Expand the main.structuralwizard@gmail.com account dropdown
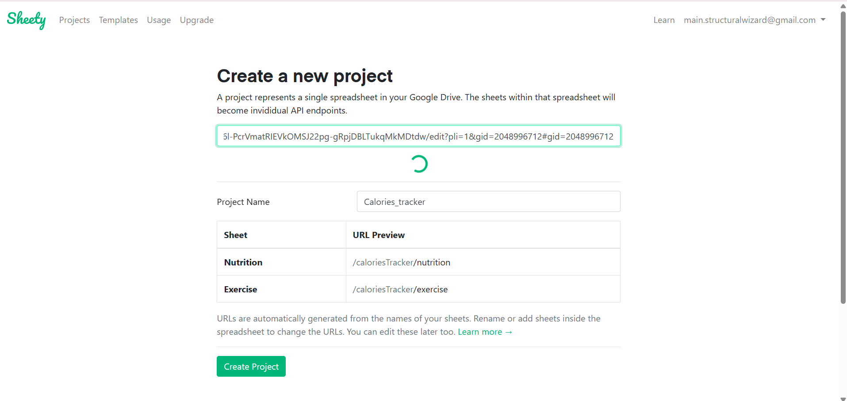This screenshot has height=401, width=847. click(755, 20)
